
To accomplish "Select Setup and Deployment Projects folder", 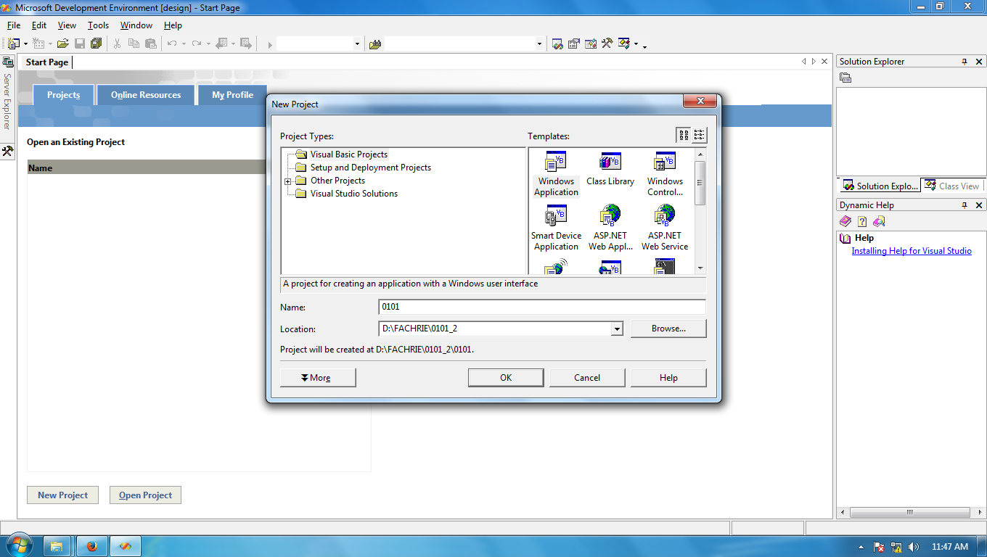I will pos(370,168).
